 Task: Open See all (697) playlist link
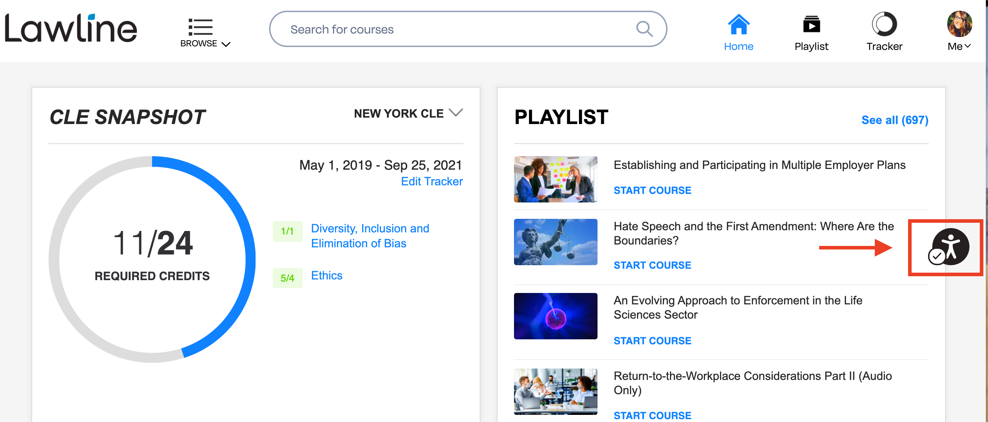pos(894,120)
